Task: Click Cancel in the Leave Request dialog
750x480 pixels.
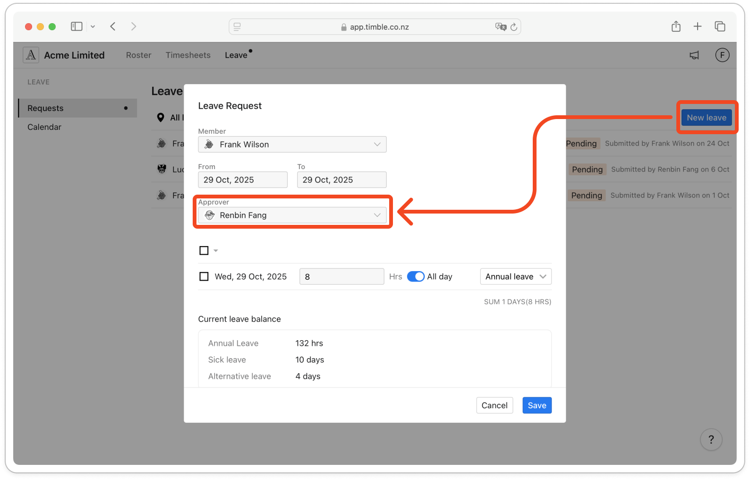Action: coord(494,405)
